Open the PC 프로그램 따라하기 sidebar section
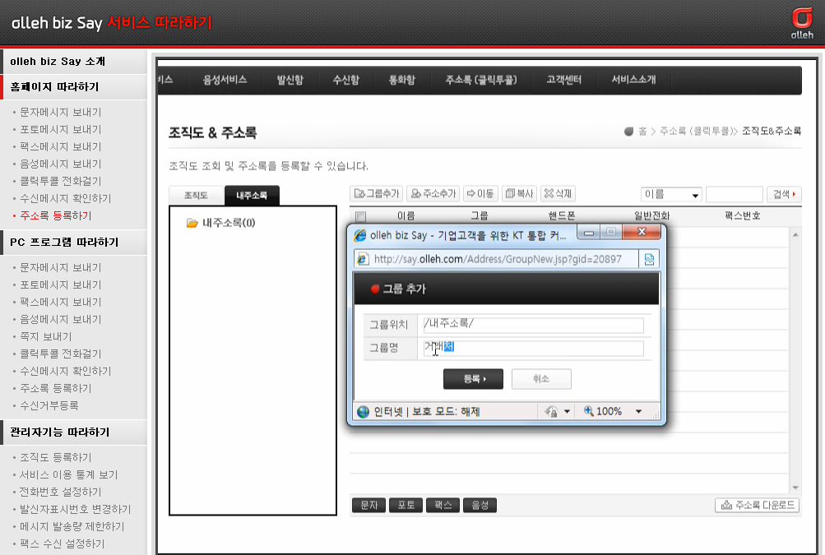 pos(74,243)
